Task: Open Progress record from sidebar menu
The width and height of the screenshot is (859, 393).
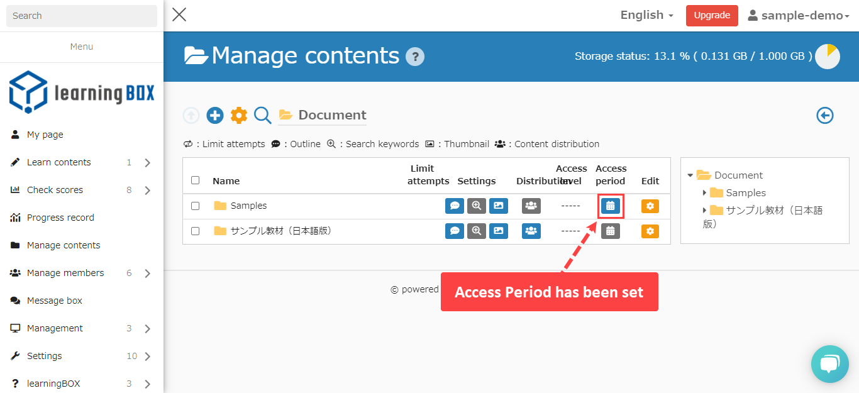Action: click(x=60, y=218)
